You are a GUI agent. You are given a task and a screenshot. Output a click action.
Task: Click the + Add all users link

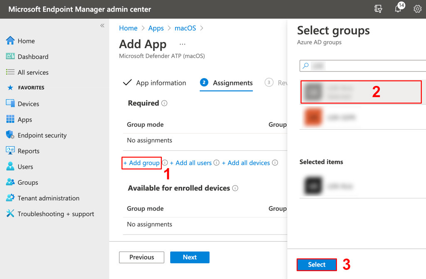pos(191,163)
